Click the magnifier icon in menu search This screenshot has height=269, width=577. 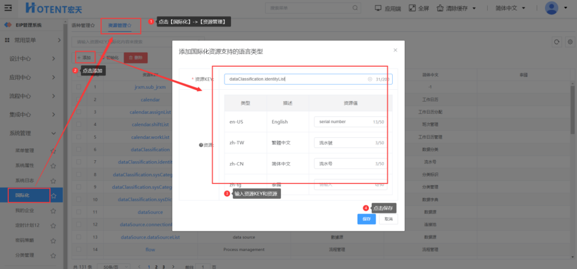coord(355,8)
